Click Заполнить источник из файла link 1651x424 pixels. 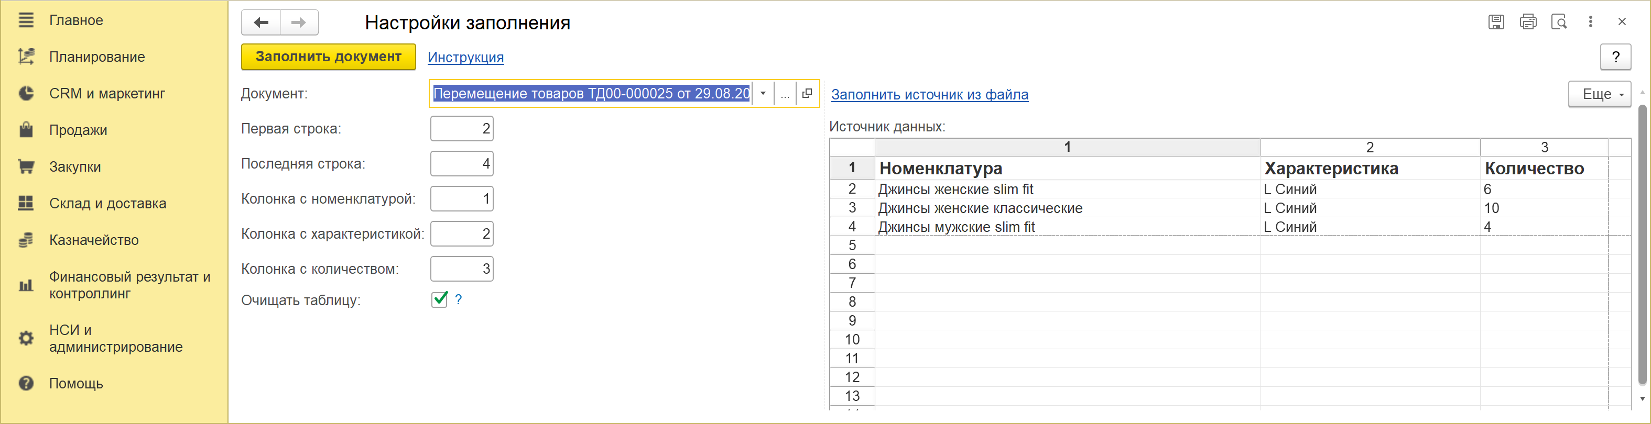929,94
